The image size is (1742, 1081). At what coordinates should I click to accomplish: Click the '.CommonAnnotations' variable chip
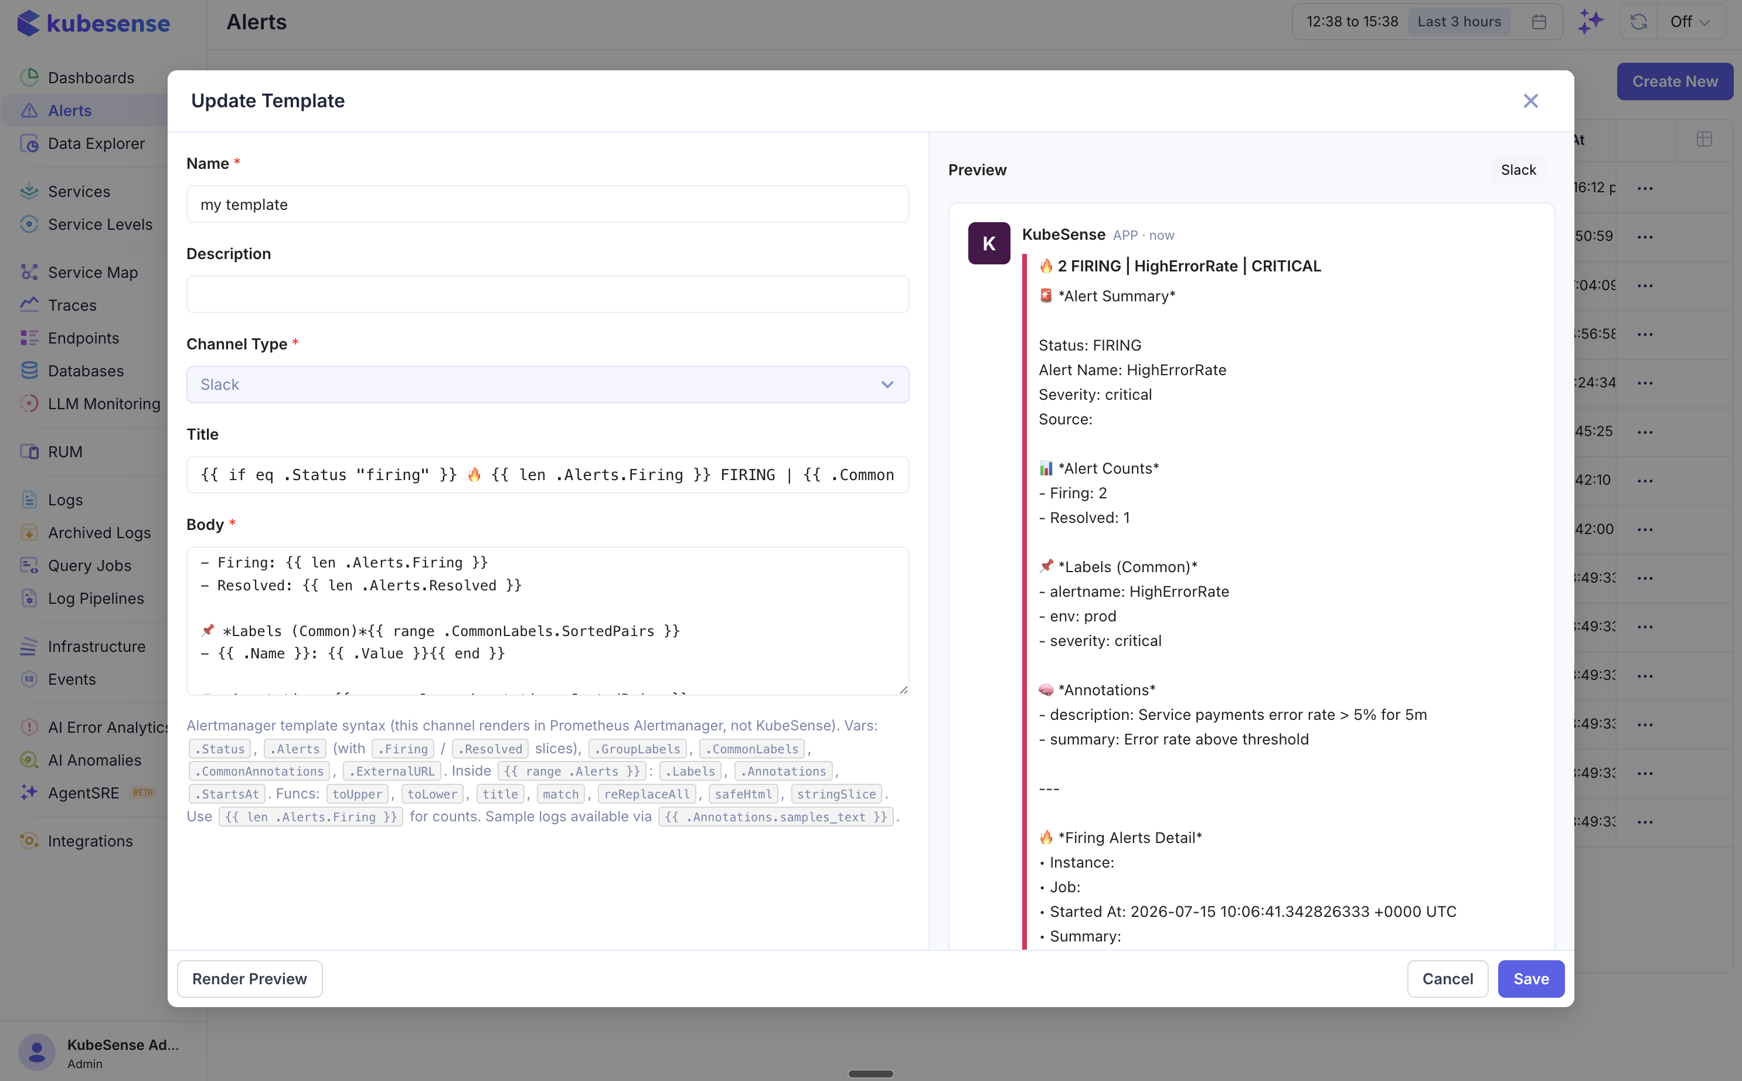(260, 771)
